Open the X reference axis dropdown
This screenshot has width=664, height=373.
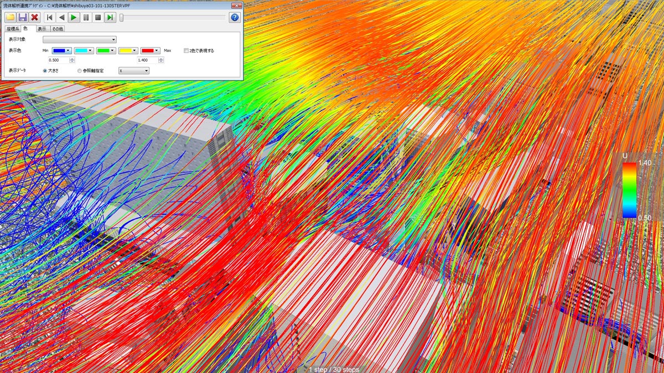pos(134,71)
